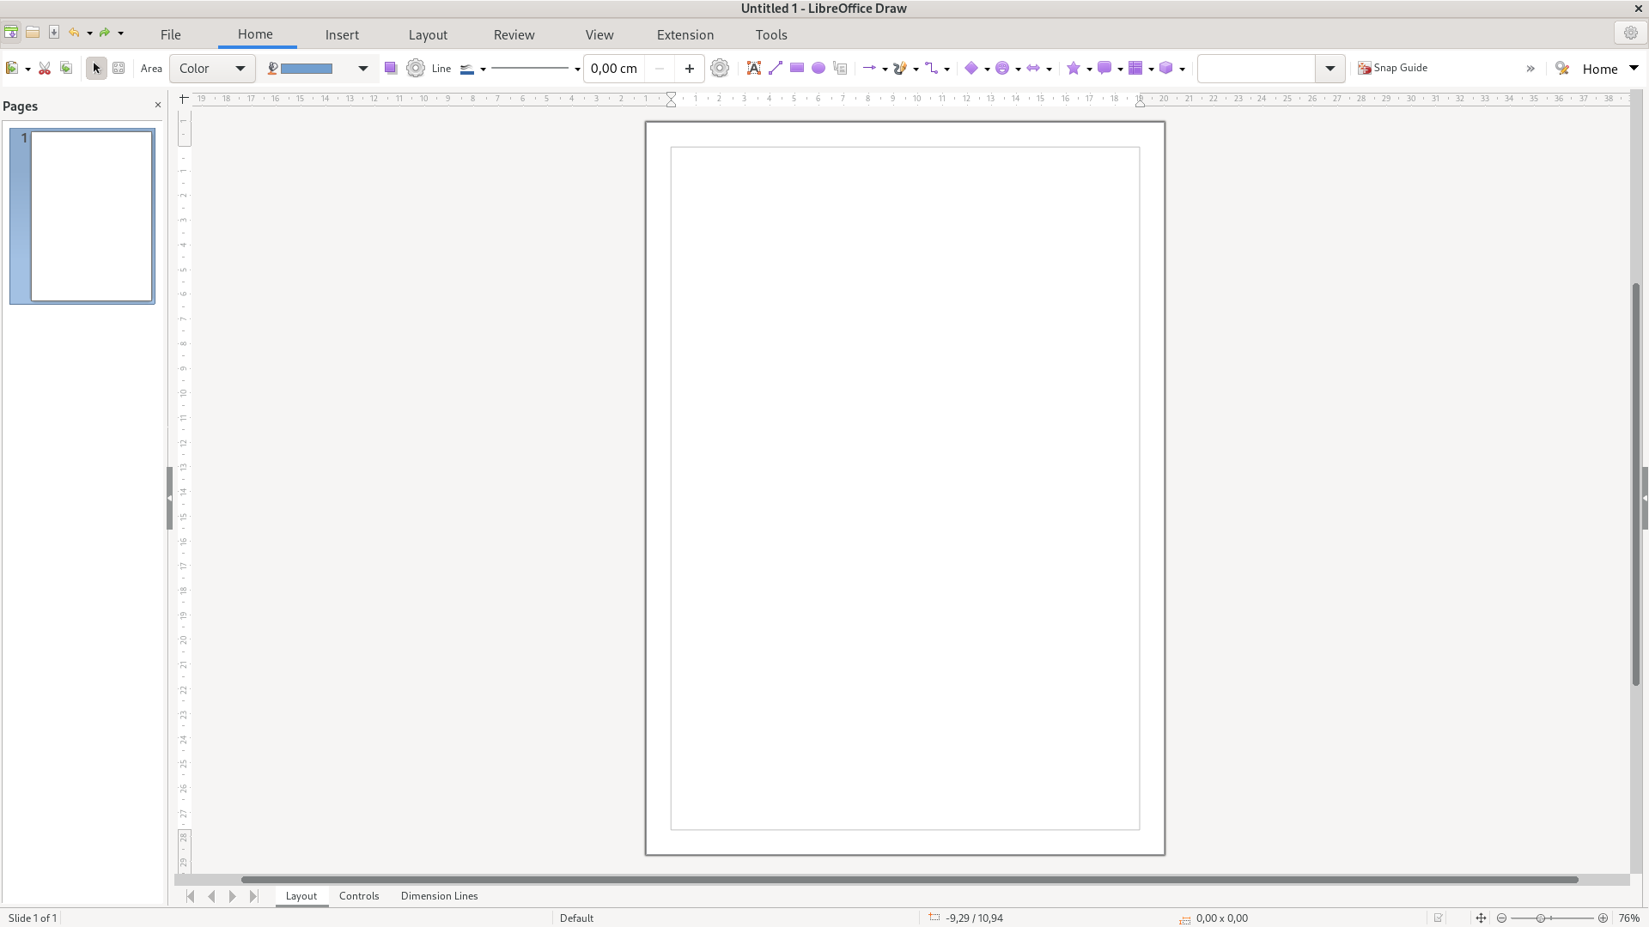Choose the Insert Line tool
1649x927 pixels.
point(776,68)
